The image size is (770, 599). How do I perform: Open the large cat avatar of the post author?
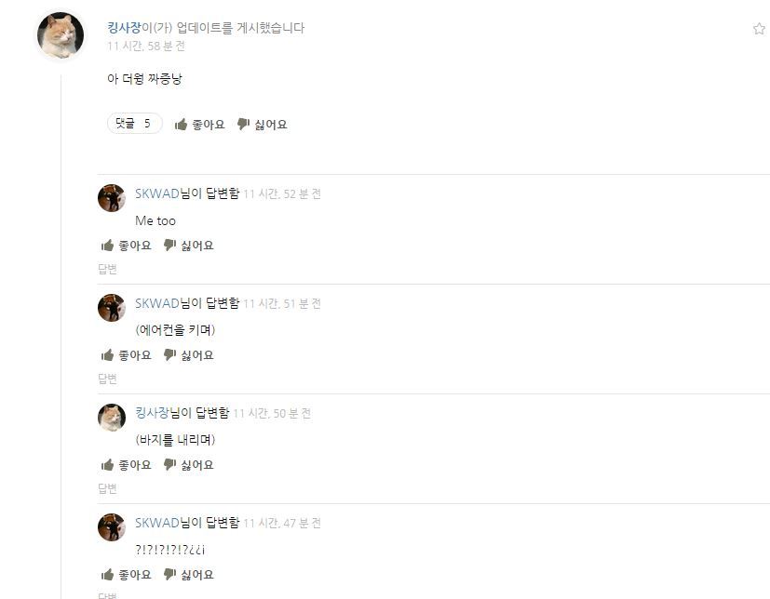pyautogui.click(x=61, y=35)
